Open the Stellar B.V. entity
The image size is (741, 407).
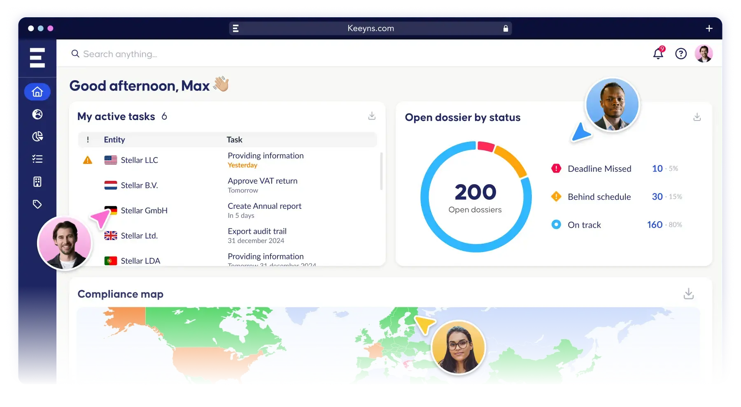139,185
